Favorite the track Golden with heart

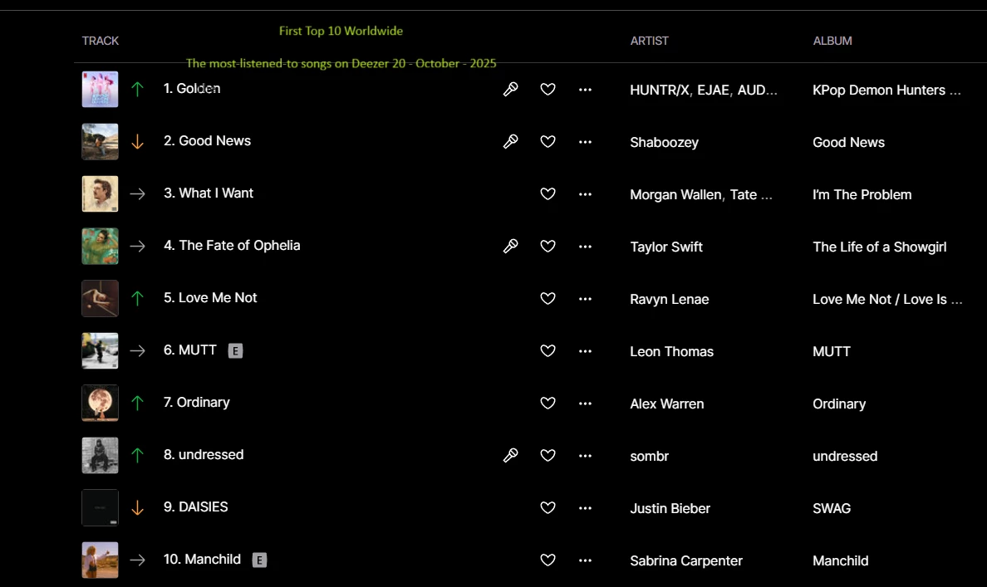[548, 89]
